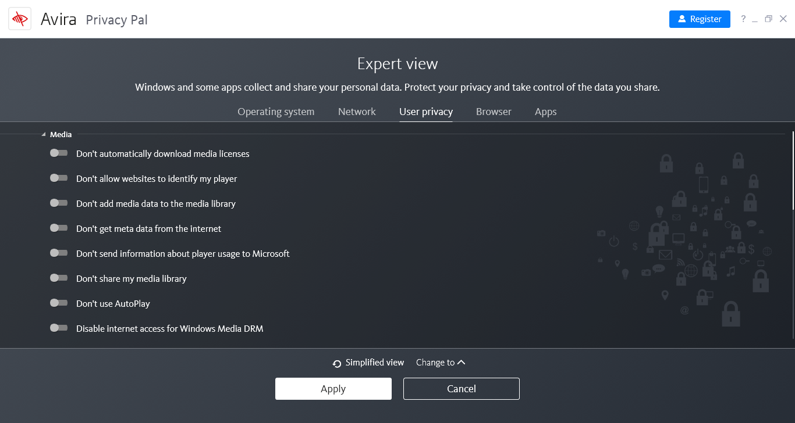Enable Disable internet access for Windows Media DRM
Viewport: 795px width, 423px height.
click(x=59, y=328)
